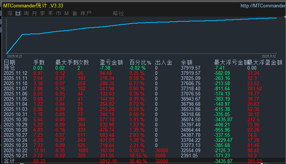The height and width of the screenshot is (164, 286).
Task: Select the 2025.11.11 date row
Action: [x=15, y=78]
